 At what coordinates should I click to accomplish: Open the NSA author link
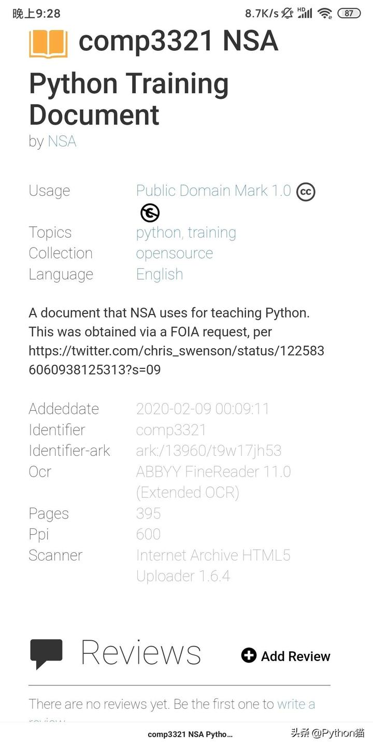[62, 141]
